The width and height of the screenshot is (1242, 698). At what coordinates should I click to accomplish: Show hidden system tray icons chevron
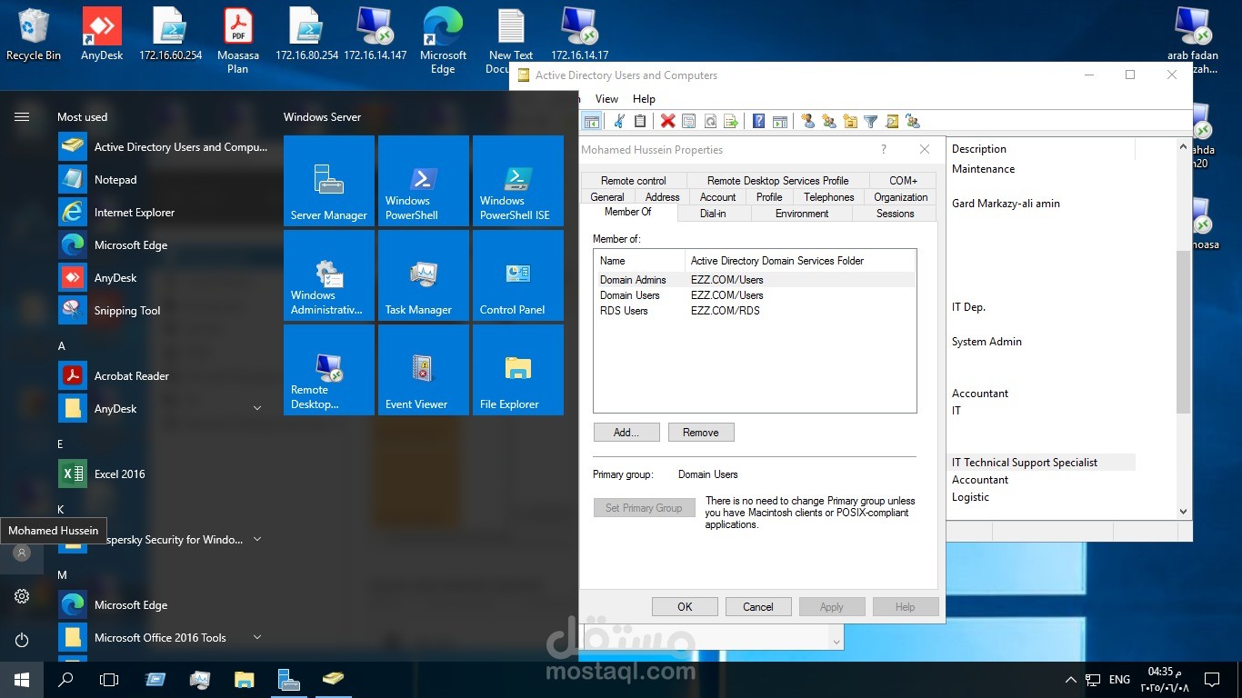coord(1070,680)
